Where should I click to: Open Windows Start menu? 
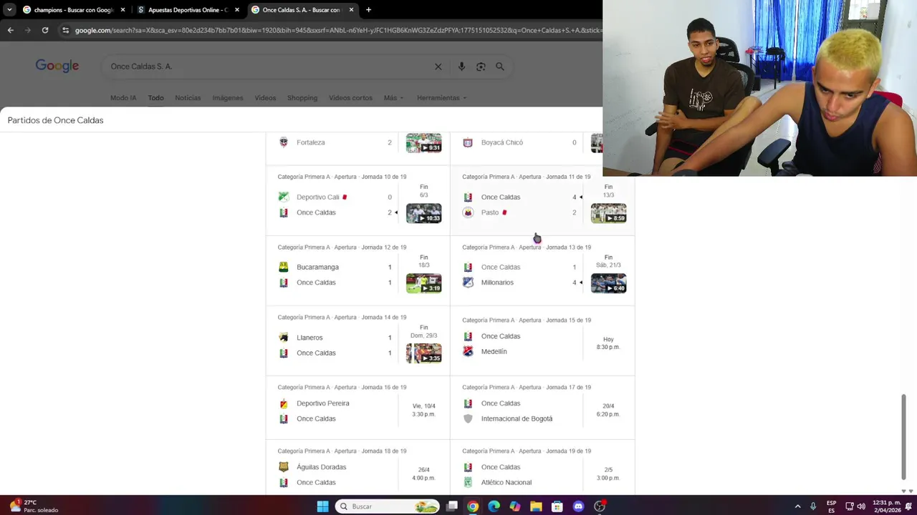(x=322, y=506)
